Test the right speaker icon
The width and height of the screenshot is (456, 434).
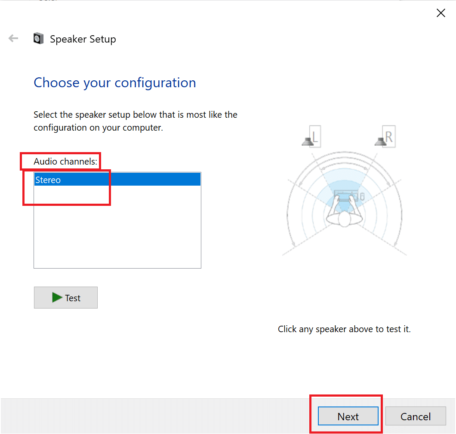(x=380, y=141)
